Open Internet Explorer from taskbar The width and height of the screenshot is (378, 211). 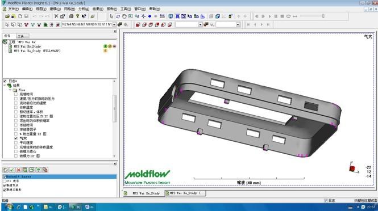coord(19,207)
